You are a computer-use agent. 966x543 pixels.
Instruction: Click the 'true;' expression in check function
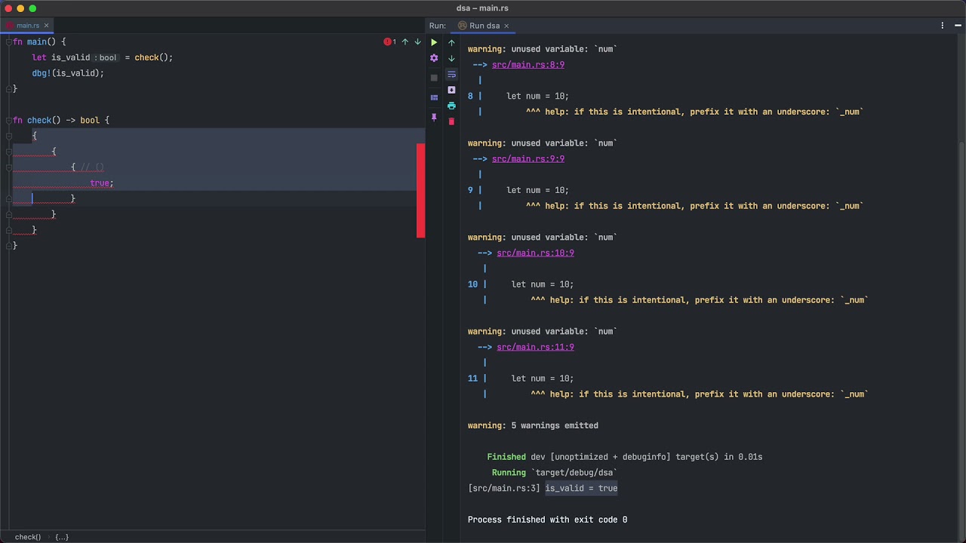coord(102,183)
